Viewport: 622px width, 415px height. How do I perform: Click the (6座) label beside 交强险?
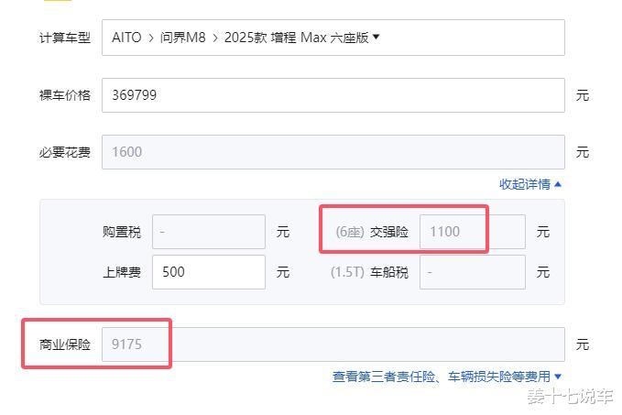click(350, 232)
